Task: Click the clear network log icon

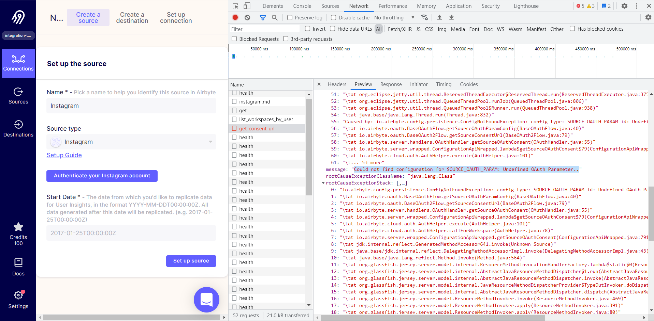Action: click(x=247, y=17)
